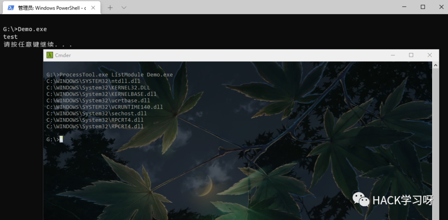Screen dimensions: 448x220
Task: Click the VCRUNTIME140.dll module path
Action: (105, 107)
